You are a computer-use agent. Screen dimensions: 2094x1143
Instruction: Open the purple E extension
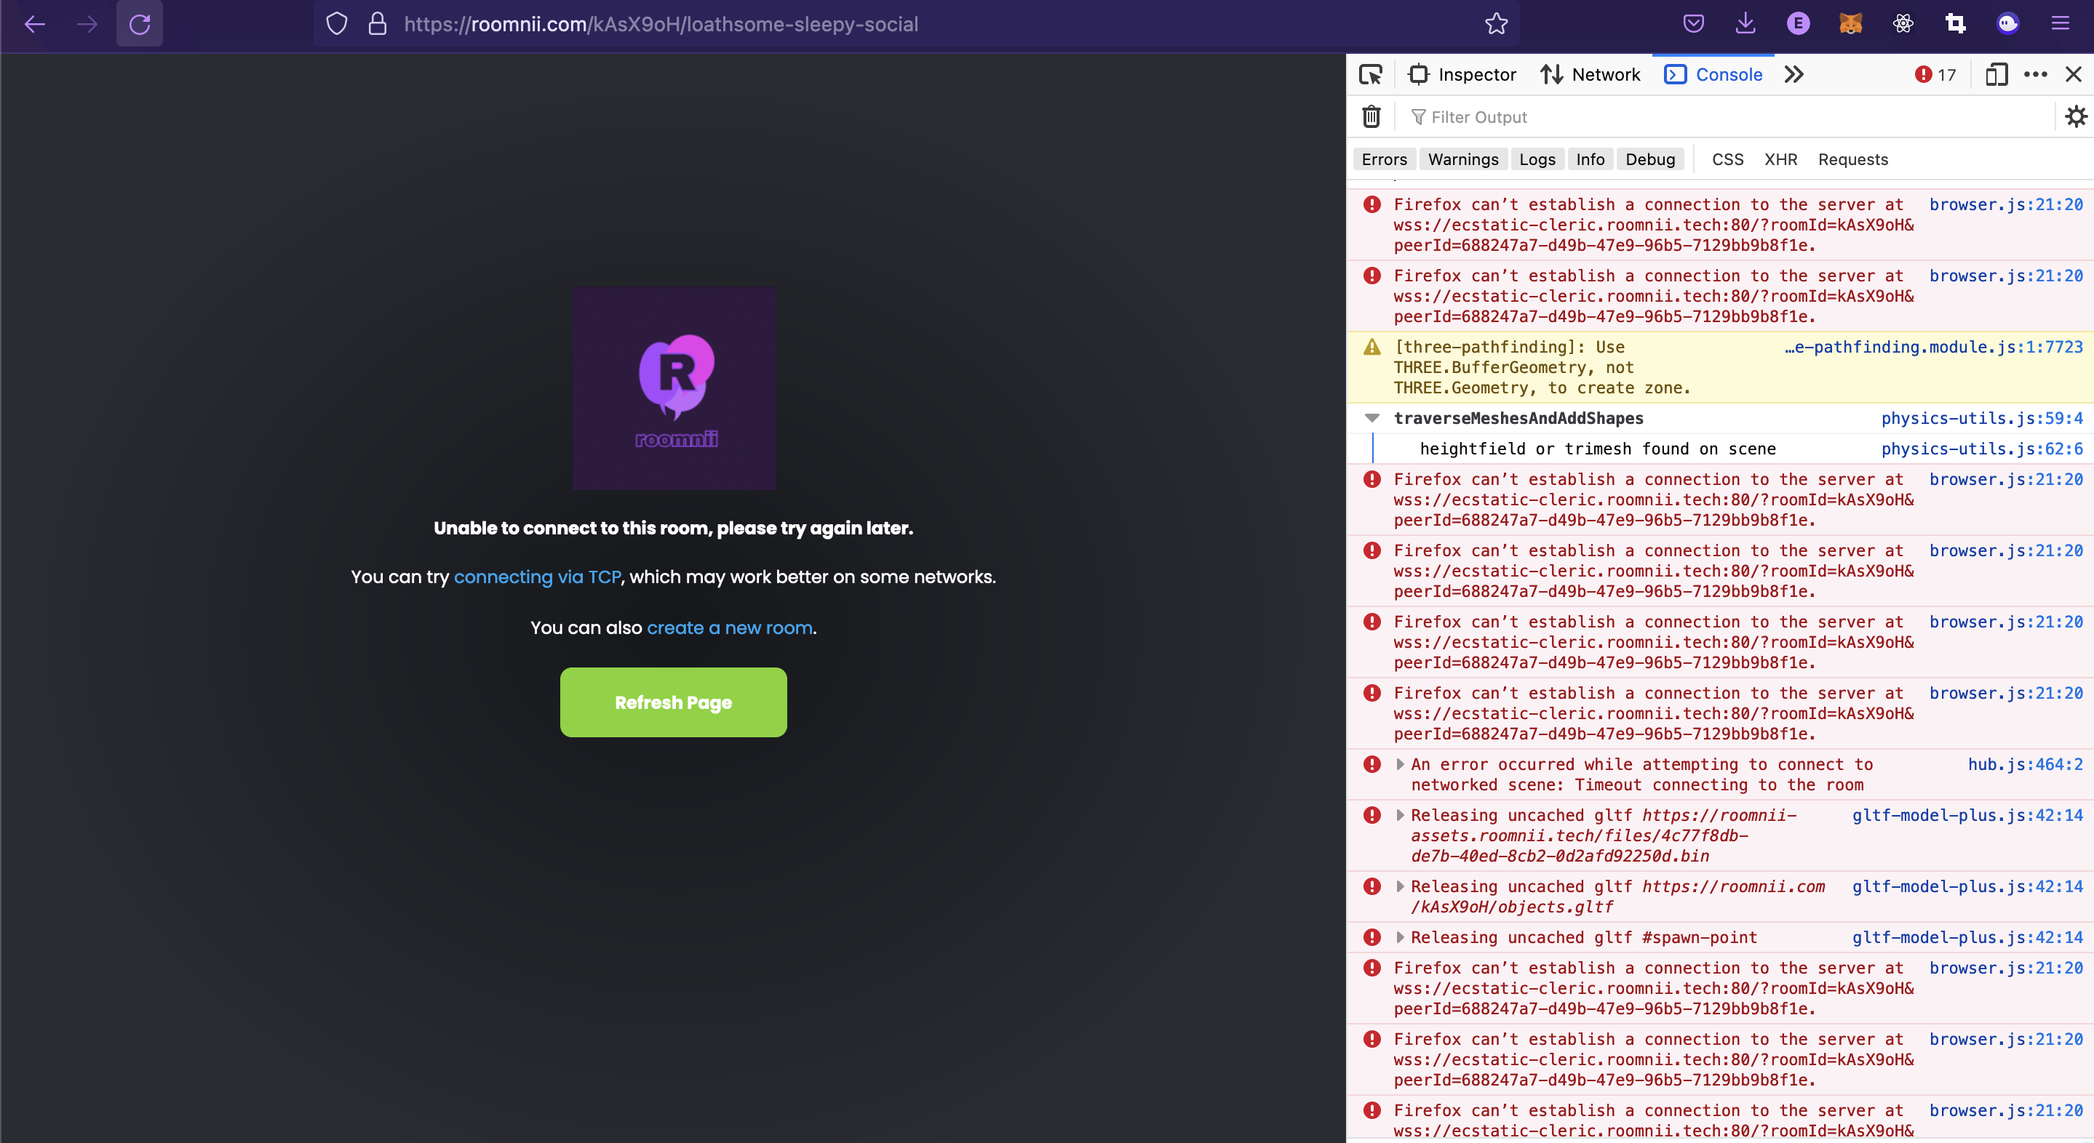tap(1798, 25)
